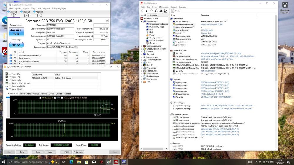The width and height of the screenshot is (294, 165).
Task: Open File Explorer from taskbar
Action: click(79, 162)
